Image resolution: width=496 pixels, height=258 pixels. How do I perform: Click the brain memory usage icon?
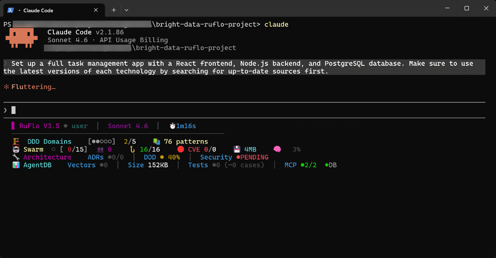pyautogui.click(x=277, y=149)
